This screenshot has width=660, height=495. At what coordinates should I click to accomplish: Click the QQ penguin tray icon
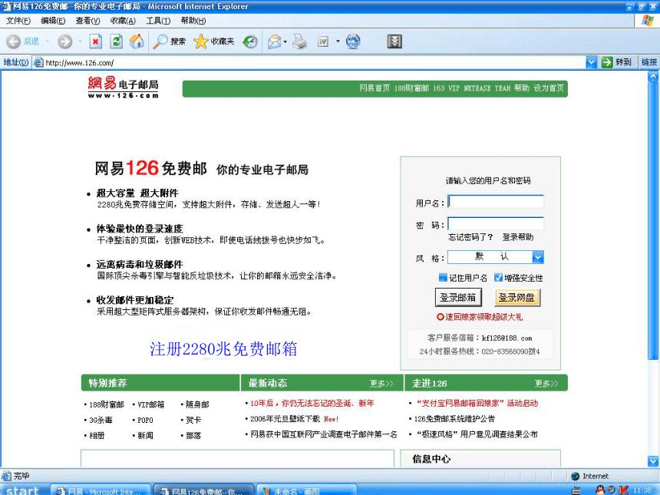tap(600, 490)
